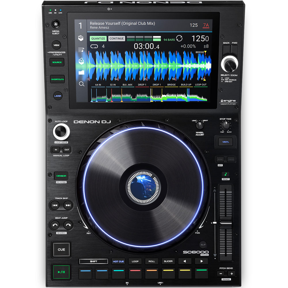The image size is (288, 288).
Task: Beat jump backward with the left arrow
Action: [55, 225]
